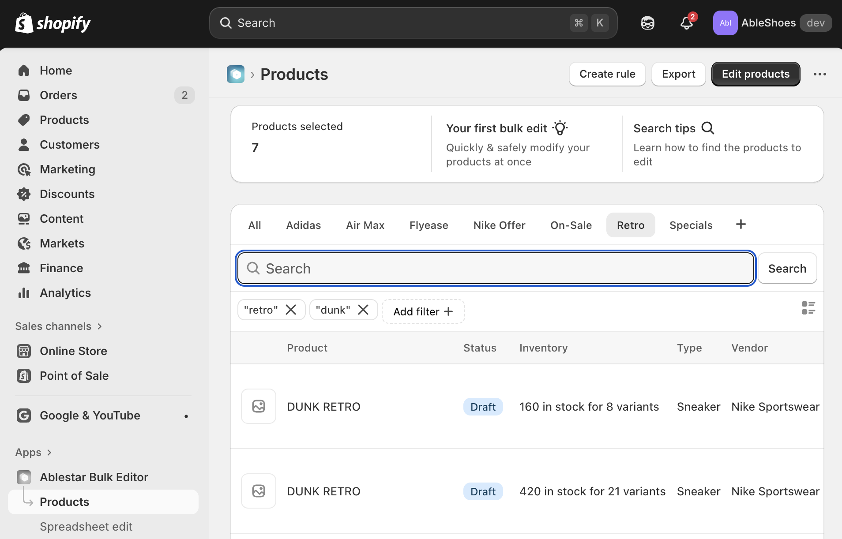Open the three-dot more actions menu
This screenshot has width=842, height=539.
click(x=819, y=74)
